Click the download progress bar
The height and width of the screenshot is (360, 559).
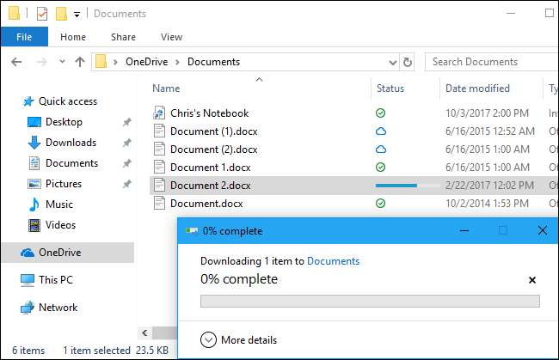[370, 301]
